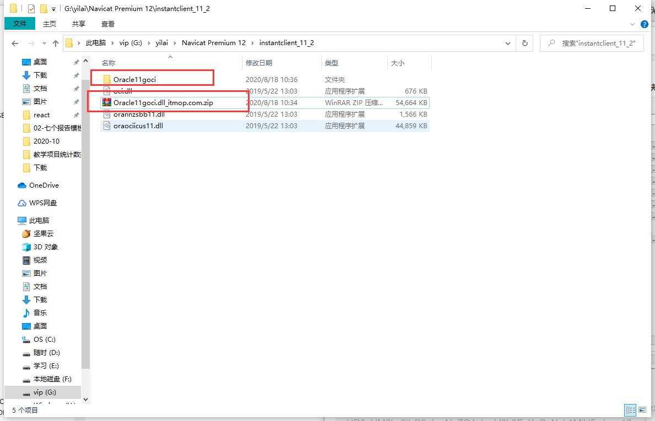This screenshot has width=655, height=421.
Task: Open 音乐 folder in sidebar
Action: 40,313
